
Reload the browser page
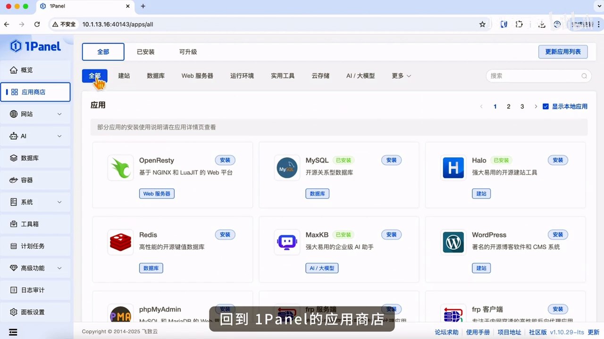coord(37,24)
